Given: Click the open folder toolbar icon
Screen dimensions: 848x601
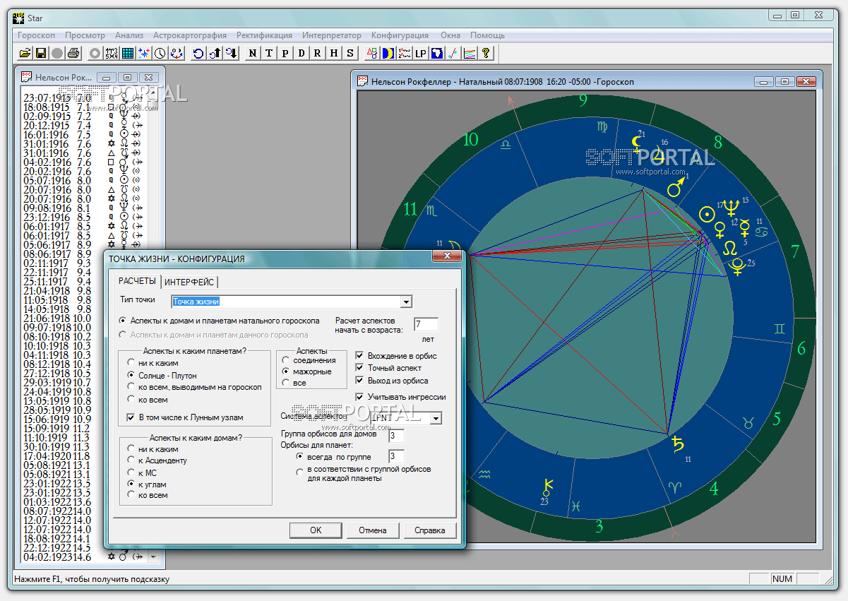Looking at the screenshot, I should [25, 53].
